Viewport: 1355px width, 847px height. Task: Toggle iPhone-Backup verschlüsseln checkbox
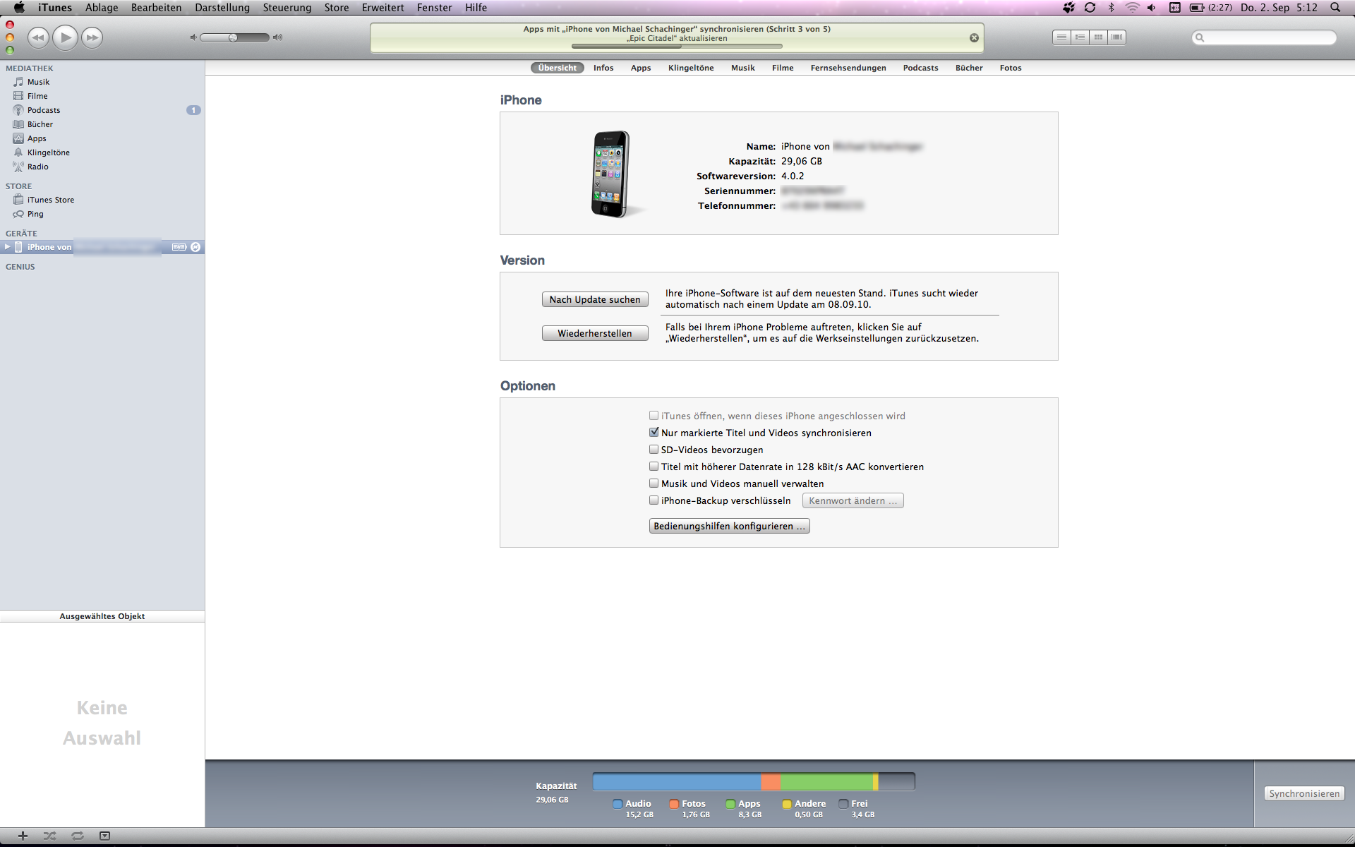pyautogui.click(x=654, y=500)
